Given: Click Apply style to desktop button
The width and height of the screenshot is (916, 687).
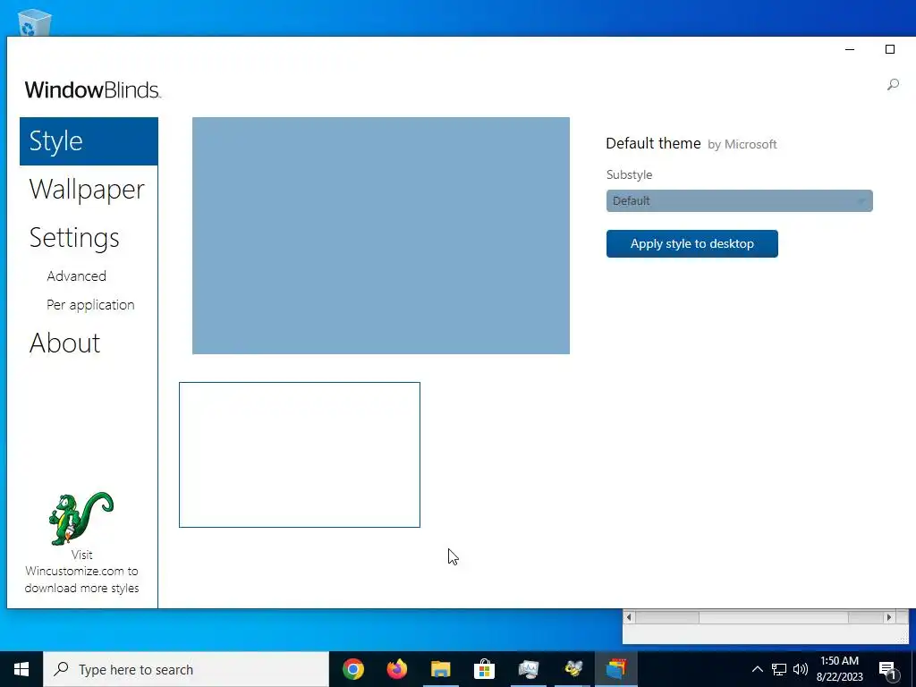Looking at the screenshot, I should click(691, 243).
